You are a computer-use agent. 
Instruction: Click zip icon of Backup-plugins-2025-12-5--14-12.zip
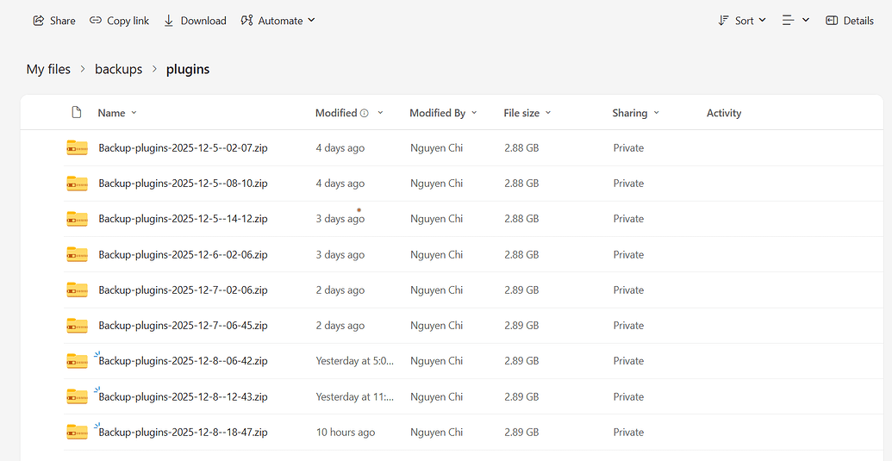[x=77, y=219]
